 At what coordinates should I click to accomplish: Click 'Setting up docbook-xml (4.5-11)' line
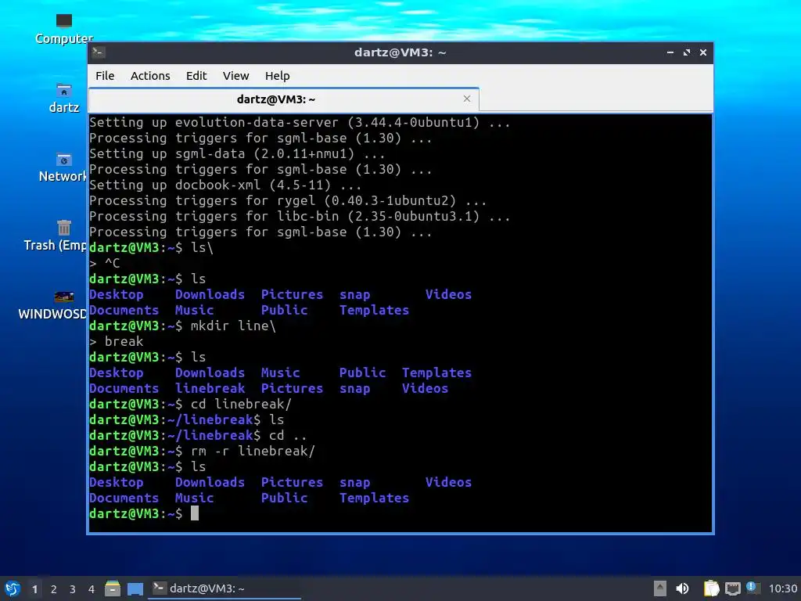[x=225, y=185]
